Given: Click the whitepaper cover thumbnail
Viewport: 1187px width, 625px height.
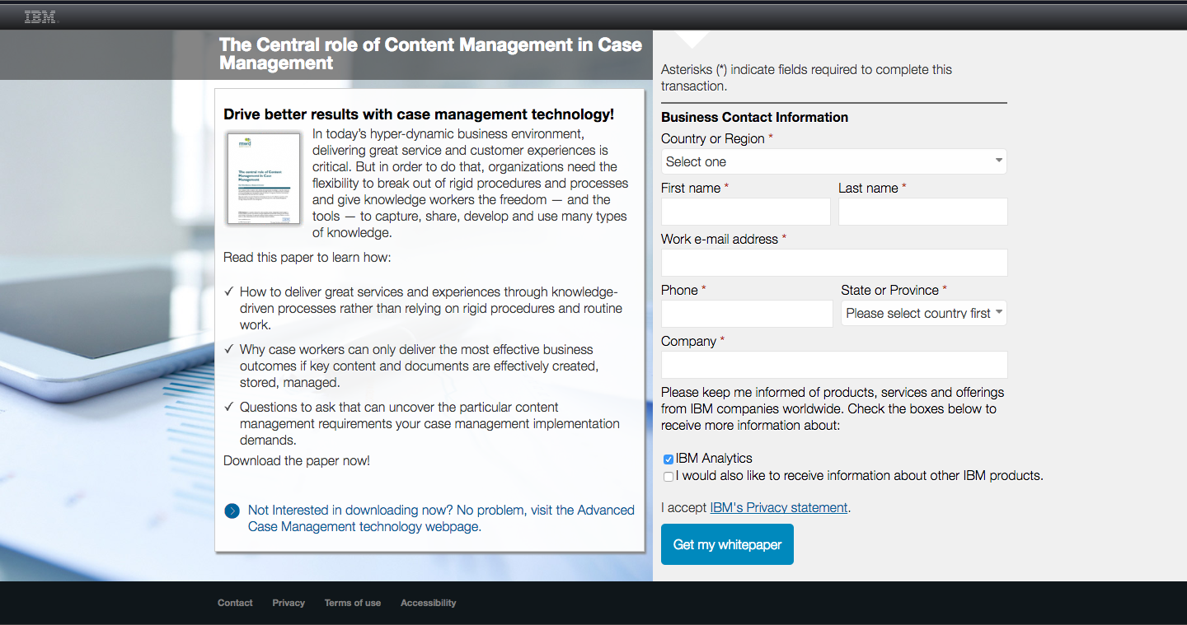Looking at the screenshot, I should pyautogui.click(x=263, y=178).
